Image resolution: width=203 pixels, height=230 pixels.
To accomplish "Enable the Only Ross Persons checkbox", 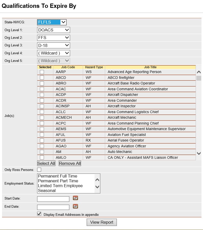I will 39,170.
